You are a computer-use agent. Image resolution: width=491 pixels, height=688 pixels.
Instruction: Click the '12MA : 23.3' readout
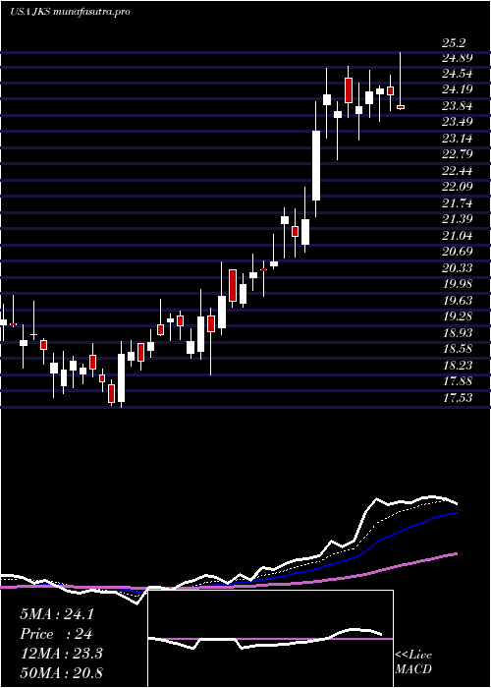point(61,654)
